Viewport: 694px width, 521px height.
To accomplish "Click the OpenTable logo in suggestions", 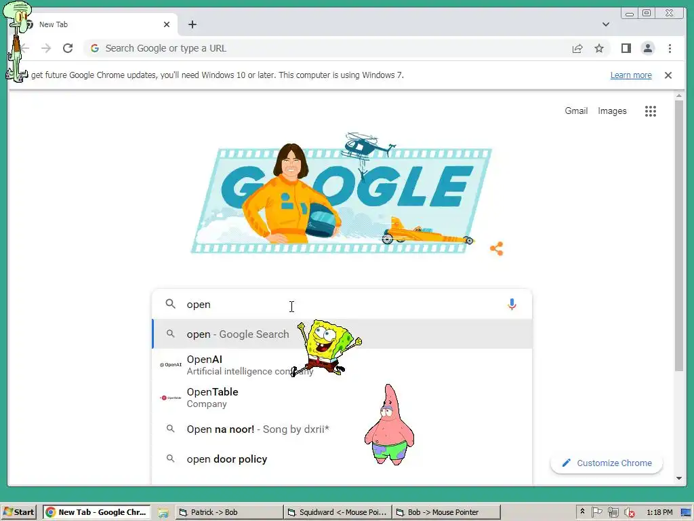I will point(170,398).
